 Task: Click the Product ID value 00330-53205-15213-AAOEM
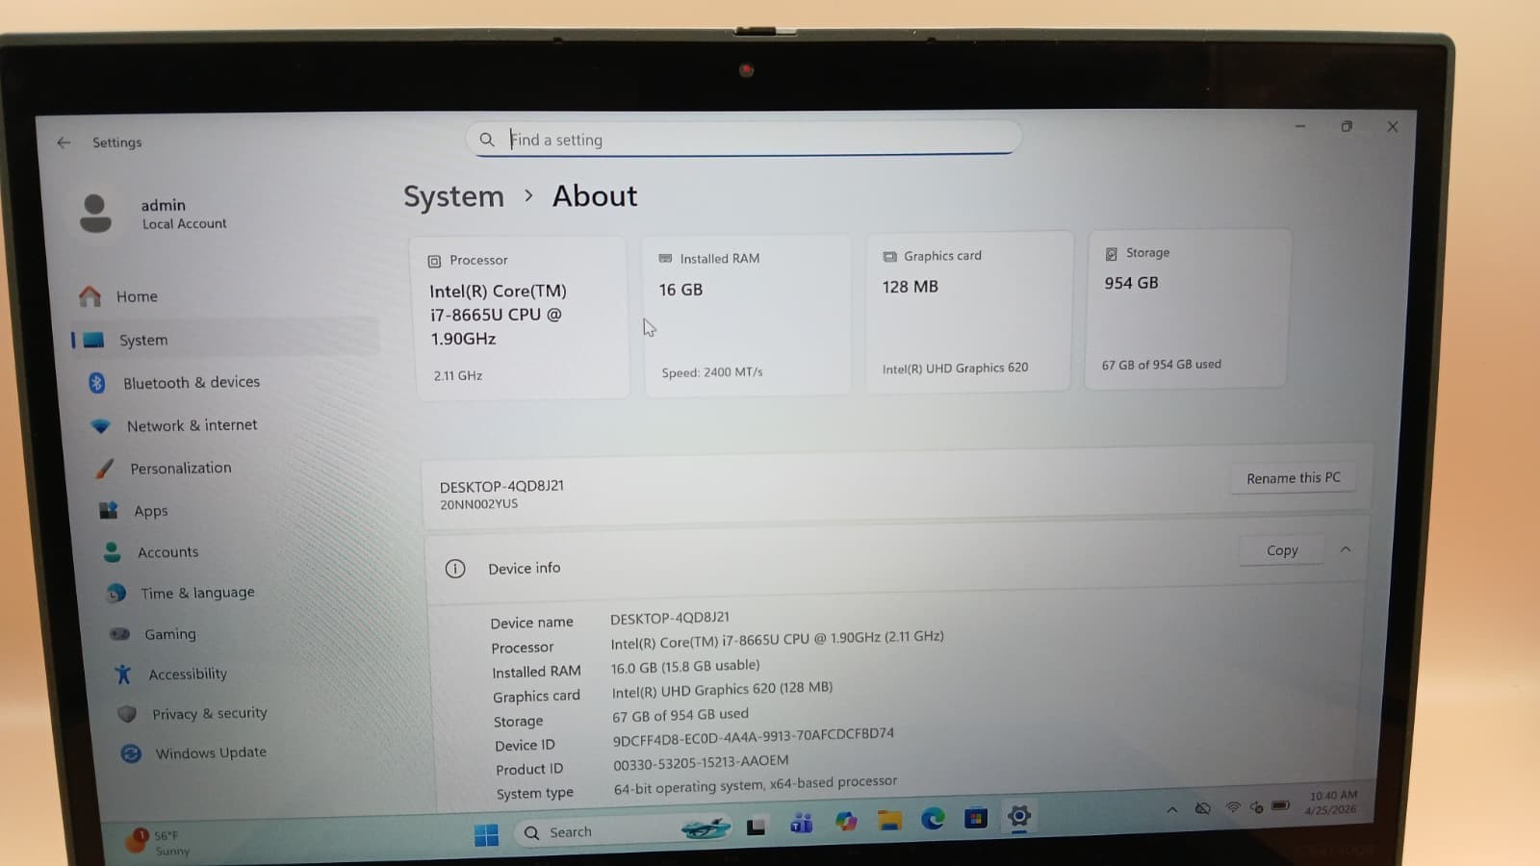pos(701,762)
